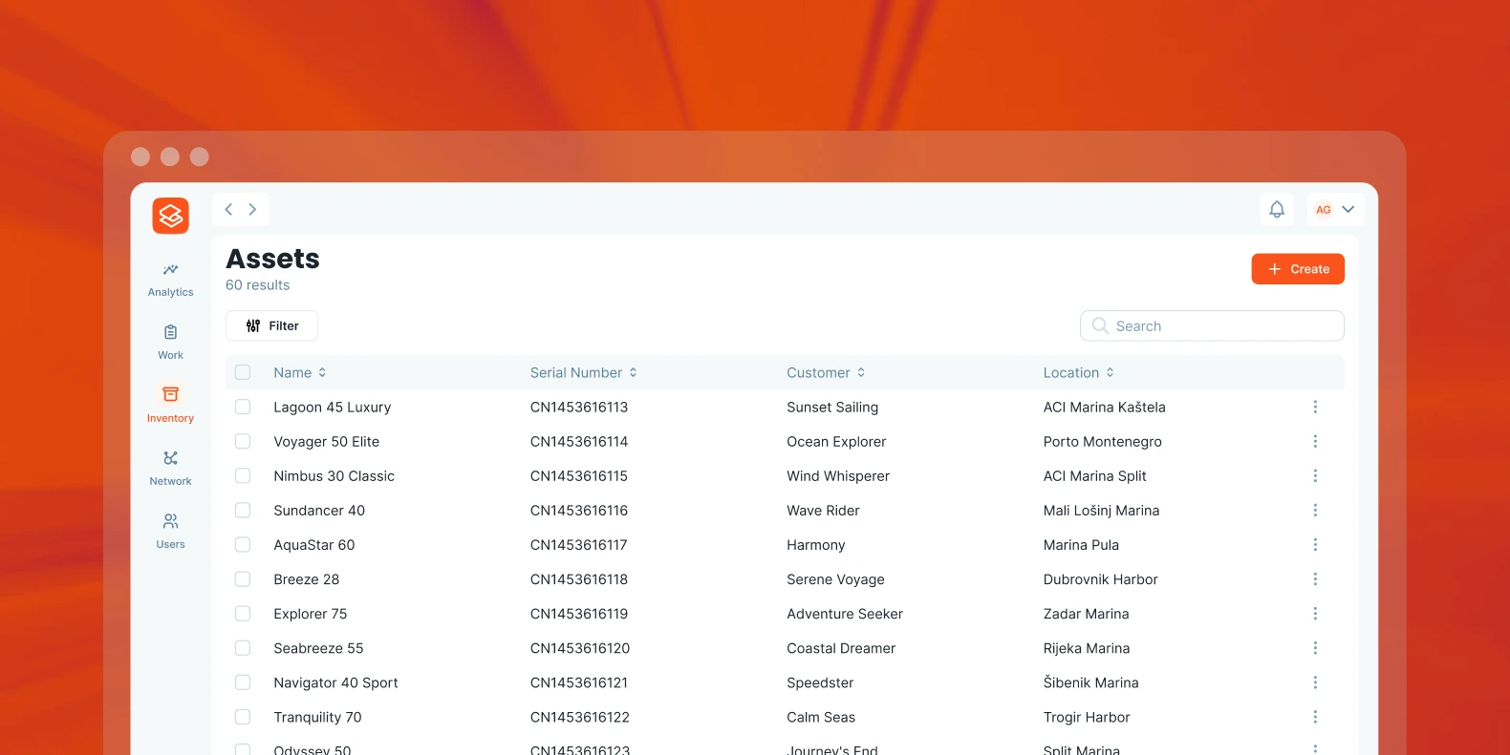1510x755 pixels.
Task: Click location Trogir Harbor
Action: [1087, 717]
